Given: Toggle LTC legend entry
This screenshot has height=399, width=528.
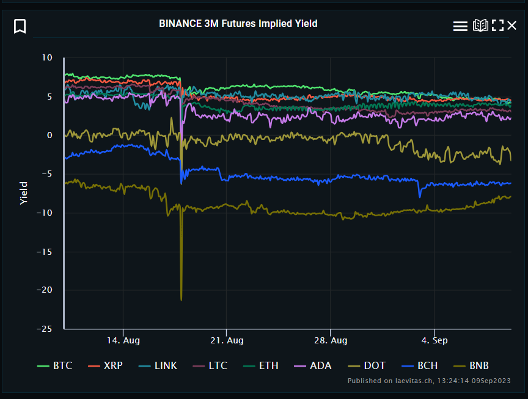Looking at the screenshot, I should [x=210, y=365].
